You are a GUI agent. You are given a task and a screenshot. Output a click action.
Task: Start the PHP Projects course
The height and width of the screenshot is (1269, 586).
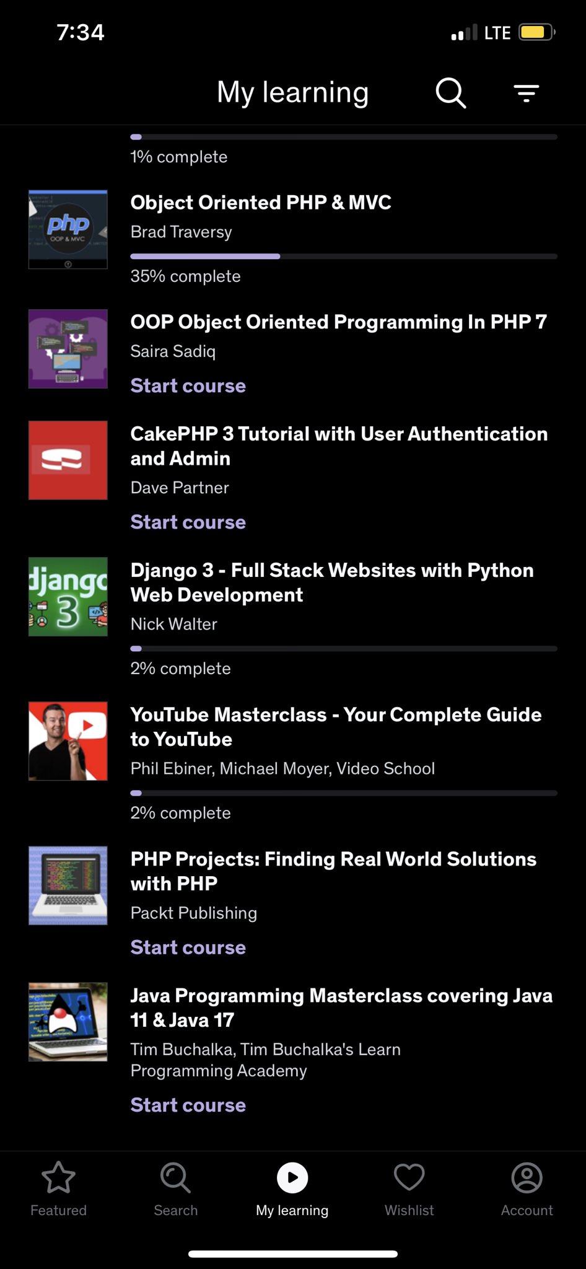(188, 947)
